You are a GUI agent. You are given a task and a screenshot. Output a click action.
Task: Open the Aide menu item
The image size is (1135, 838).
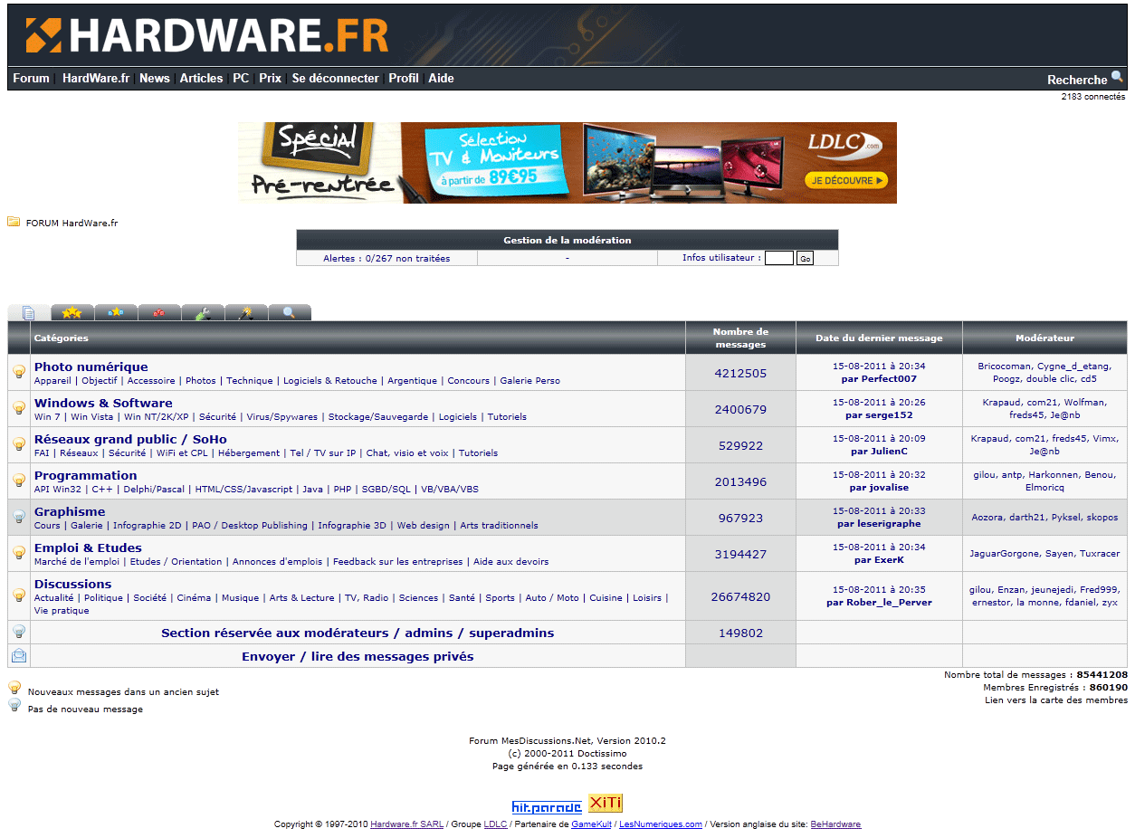click(x=441, y=79)
